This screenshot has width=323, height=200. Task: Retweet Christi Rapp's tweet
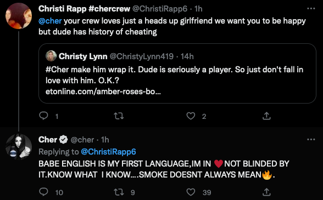point(119,116)
